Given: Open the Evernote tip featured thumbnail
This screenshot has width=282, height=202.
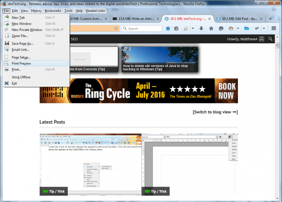Looking at the screenshot, I should 94,59.
